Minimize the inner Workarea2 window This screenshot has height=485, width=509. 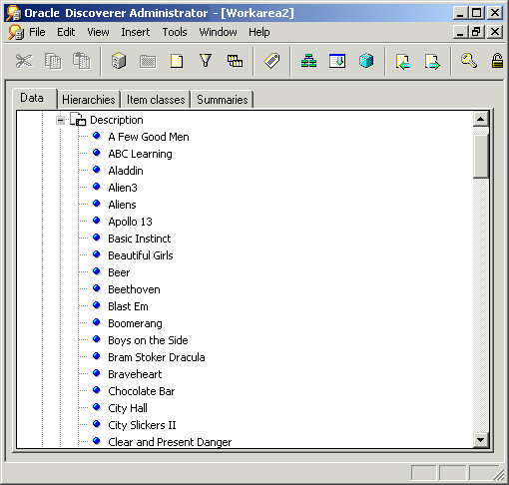460,32
